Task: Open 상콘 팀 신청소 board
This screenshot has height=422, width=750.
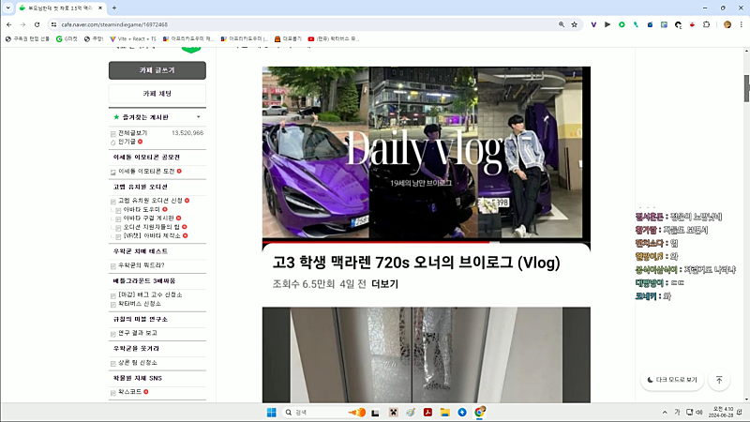Action: pos(138,363)
